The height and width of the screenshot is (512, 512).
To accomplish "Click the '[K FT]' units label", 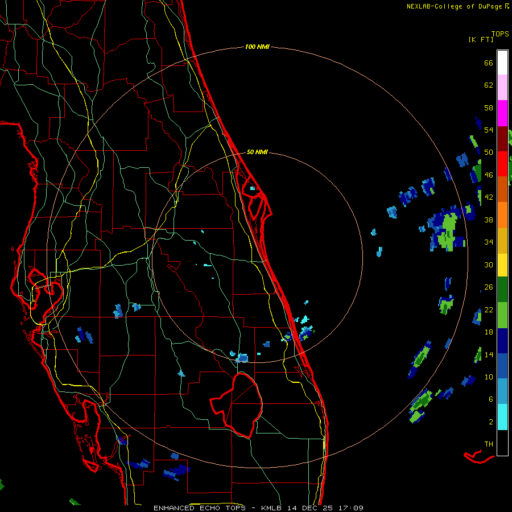I will (x=481, y=39).
